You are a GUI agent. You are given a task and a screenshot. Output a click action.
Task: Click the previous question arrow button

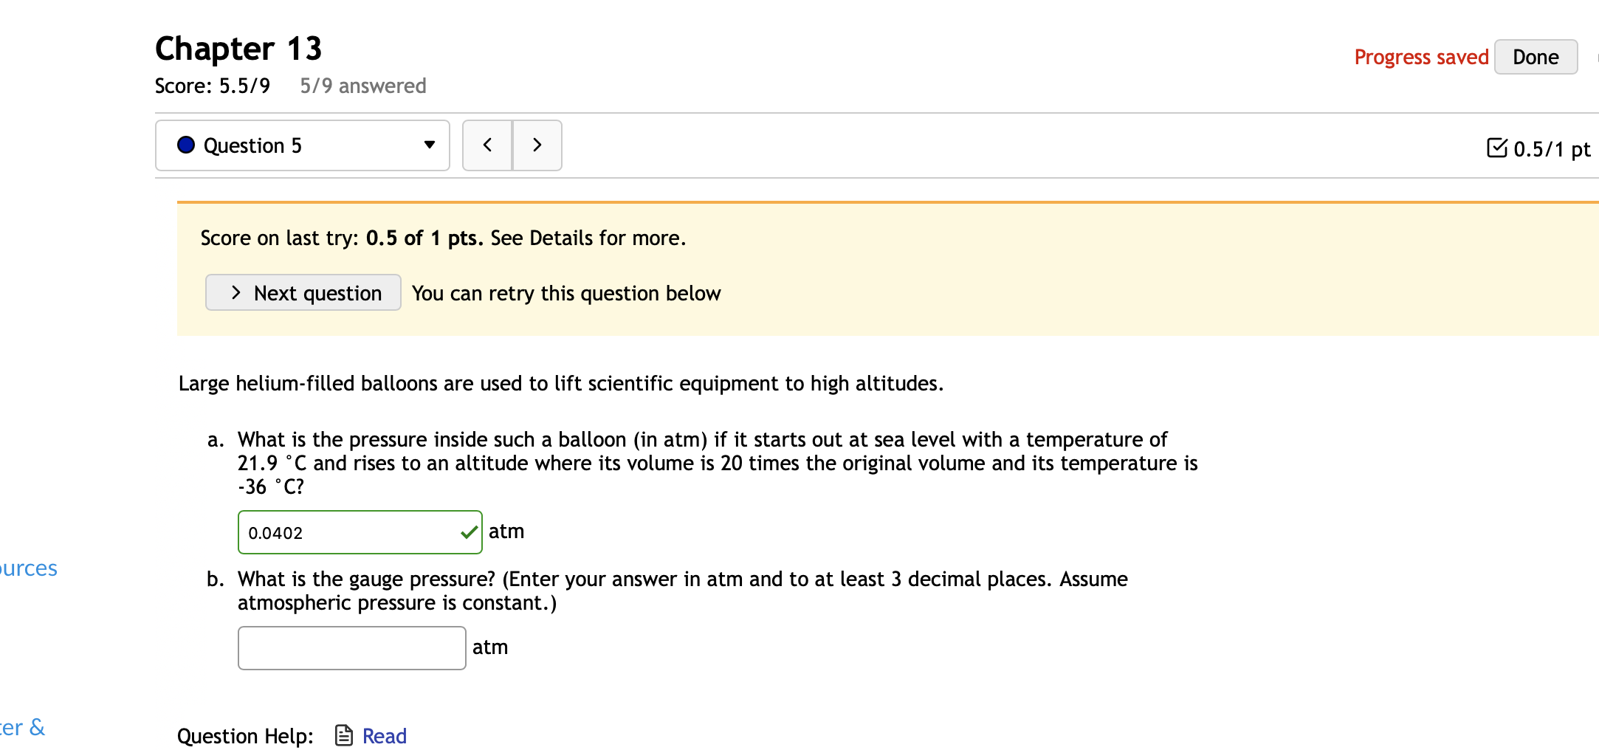pos(487,145)
